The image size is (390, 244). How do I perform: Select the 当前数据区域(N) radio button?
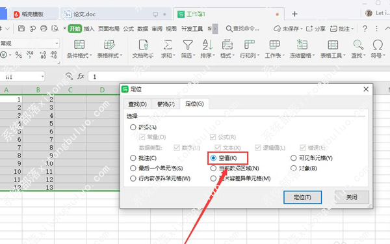coord(213,169)
